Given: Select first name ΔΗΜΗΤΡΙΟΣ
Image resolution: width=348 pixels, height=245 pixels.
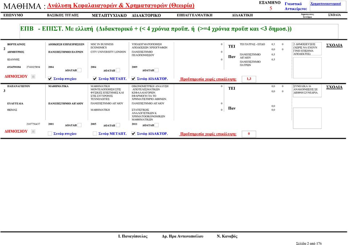Looking at the screenshot, I should (x=16, y=52).
